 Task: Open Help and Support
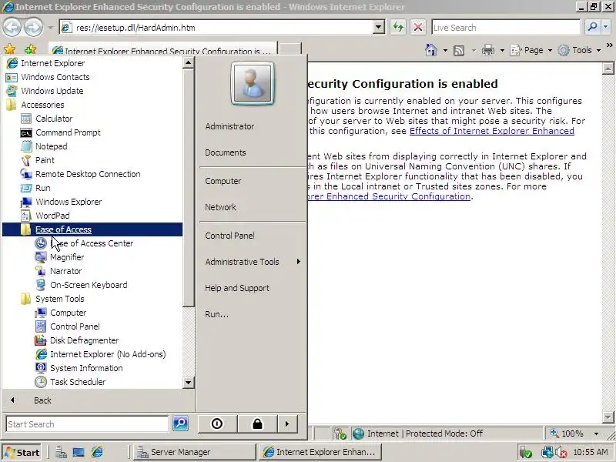(237, 288)
